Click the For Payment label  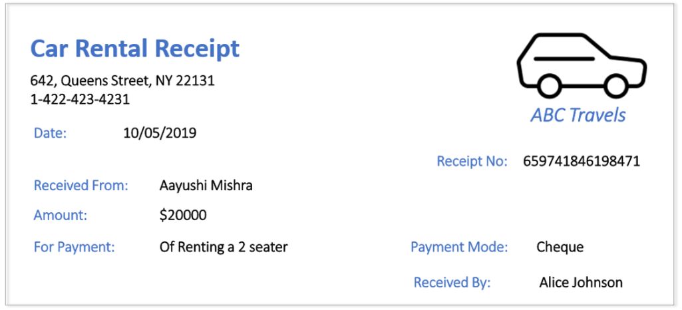coord(75,247)
